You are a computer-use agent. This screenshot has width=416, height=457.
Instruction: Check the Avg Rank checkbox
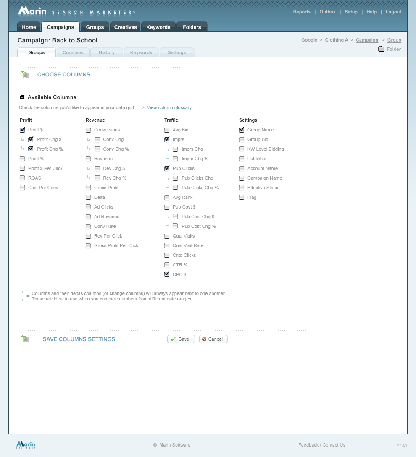167,198
